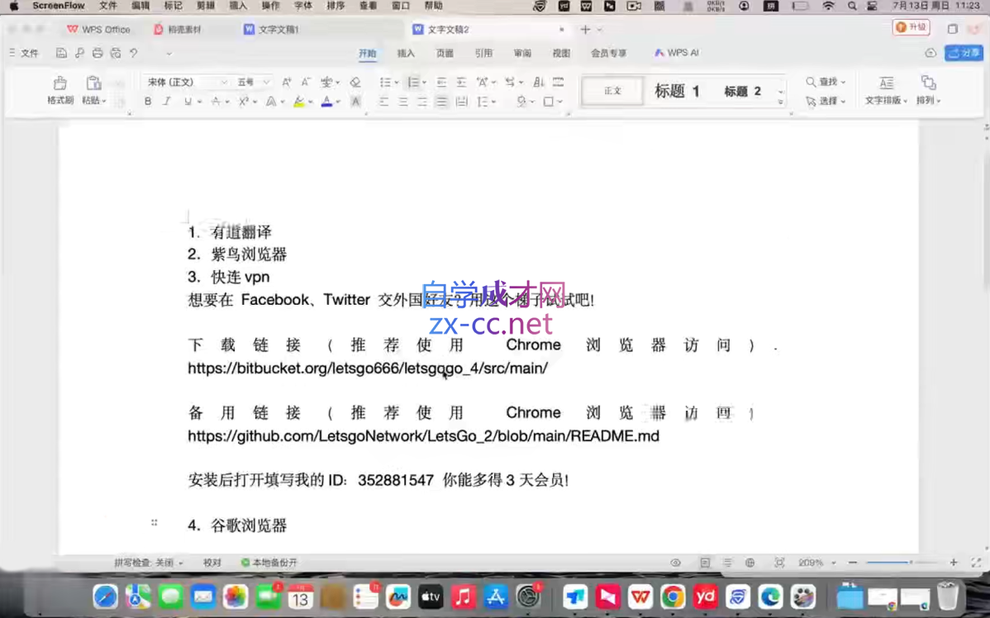Viewport: 990px width, 618px height.
Task: Switch to the Insert (插入) ribbon tab
Action: click(406, 53)
